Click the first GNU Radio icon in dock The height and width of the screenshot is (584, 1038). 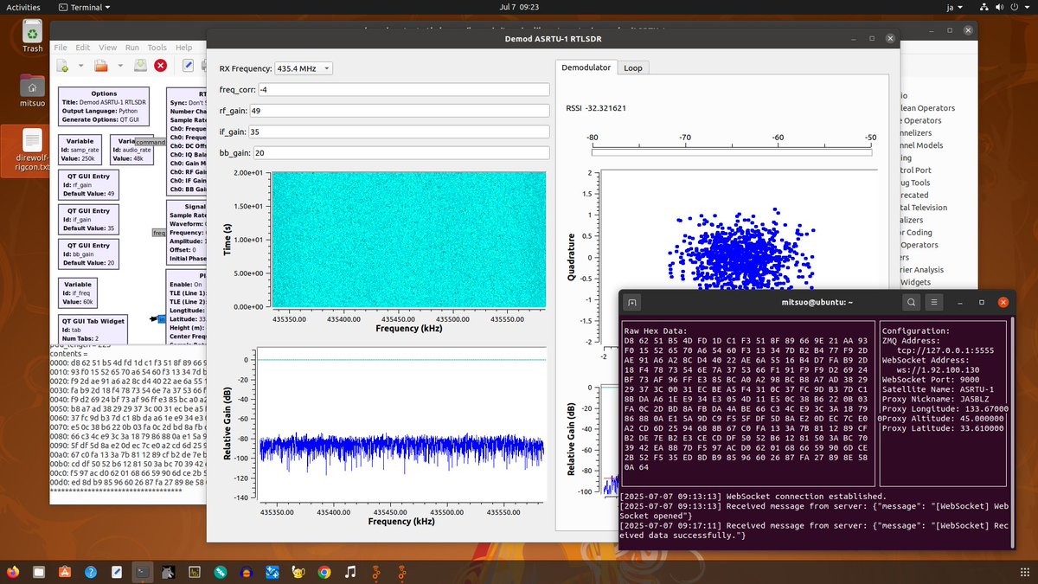click(x=376, y=572)
